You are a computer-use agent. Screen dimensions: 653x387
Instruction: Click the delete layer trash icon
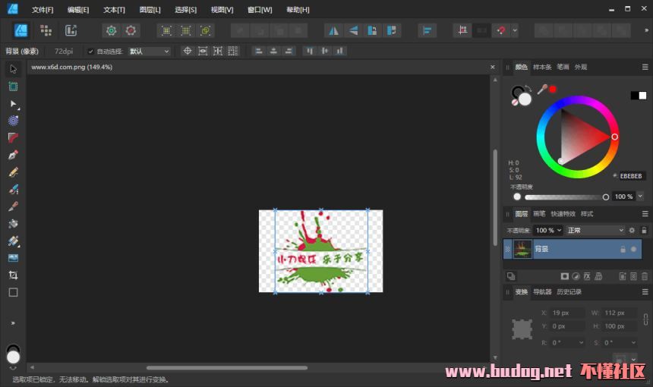(644, 275)
